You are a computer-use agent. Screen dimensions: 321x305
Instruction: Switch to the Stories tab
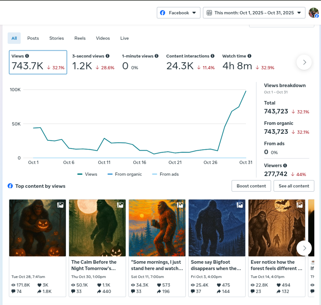click(56, 38)
